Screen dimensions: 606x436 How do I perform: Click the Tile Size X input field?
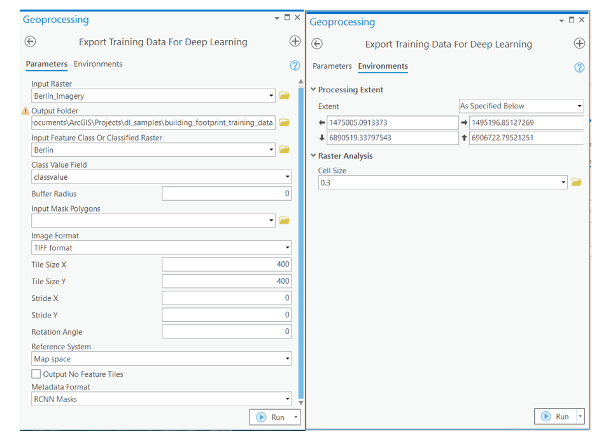[x=226, y=264]
